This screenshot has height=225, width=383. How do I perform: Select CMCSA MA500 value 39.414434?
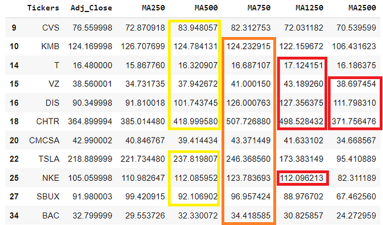click(198, 140)
